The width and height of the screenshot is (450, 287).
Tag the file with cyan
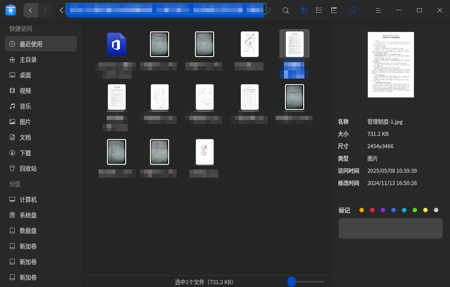tap(404, 210)
